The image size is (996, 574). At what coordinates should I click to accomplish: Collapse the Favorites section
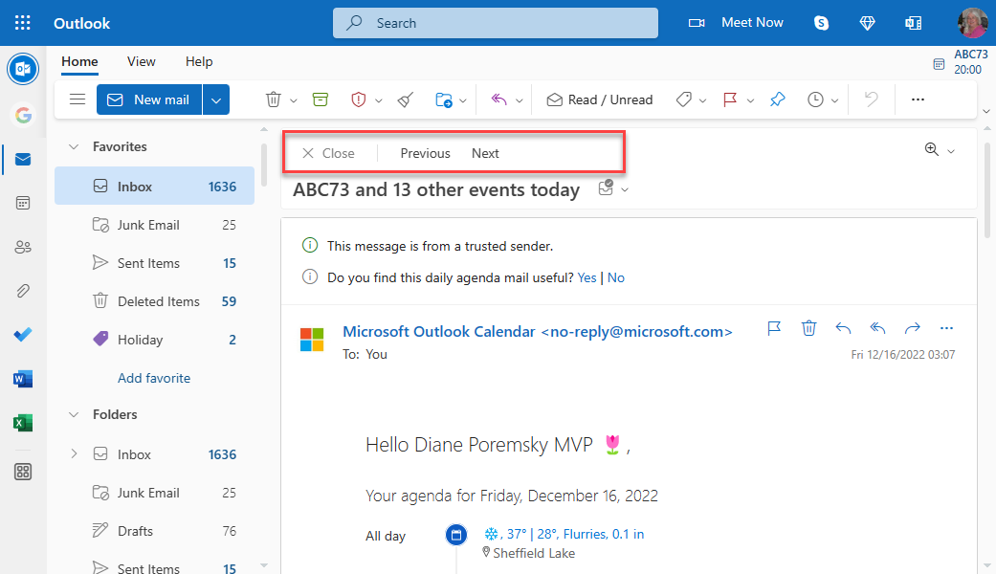point(74,146)
